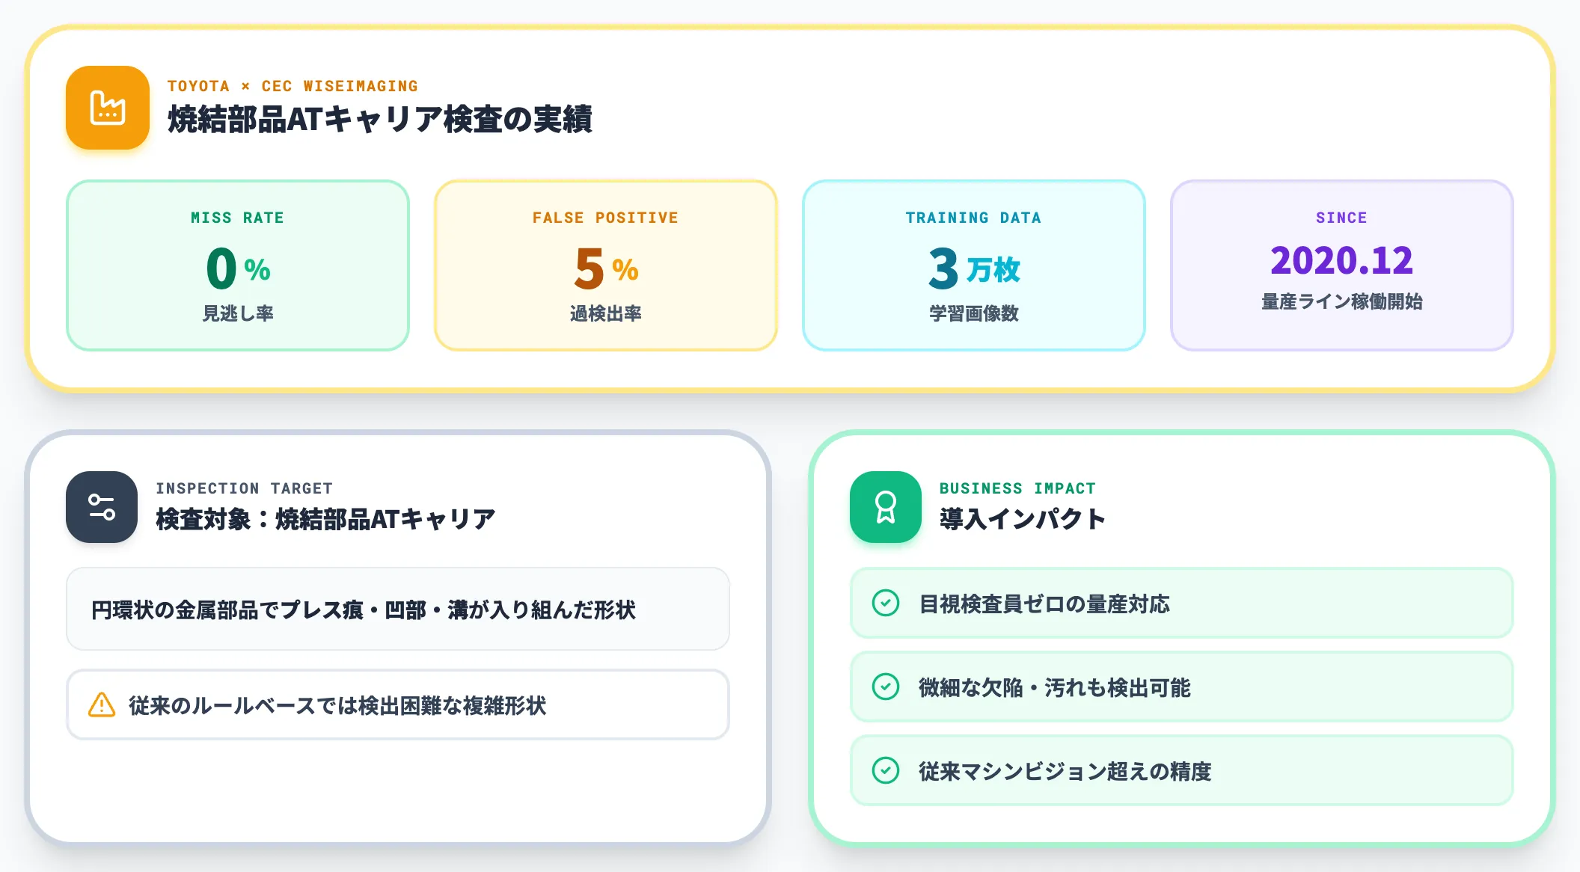Click the 従来マシンビジョン超えの精度 item text
This screenshot has width=1580, height=872.
coord(1065,771)
